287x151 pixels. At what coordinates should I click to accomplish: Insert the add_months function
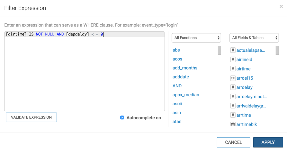[x=185, y=68]
